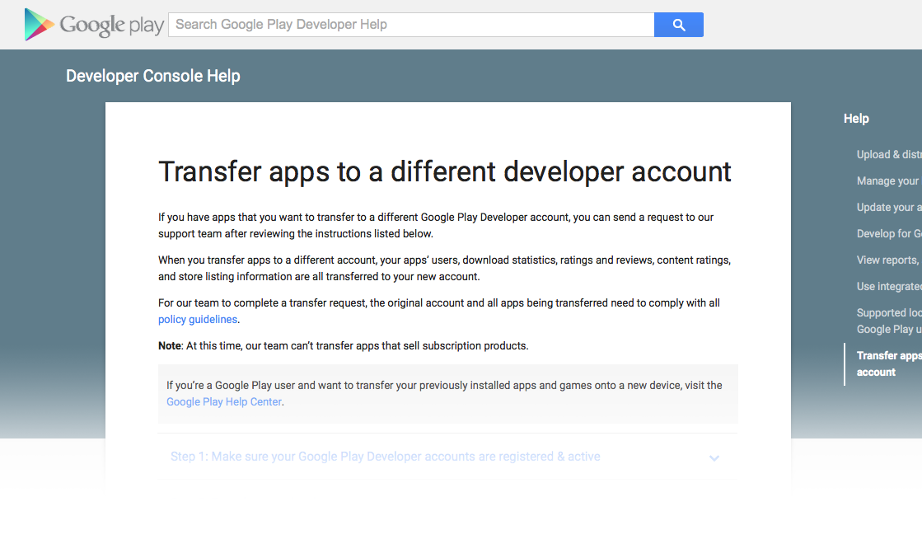Expand Step 1 registered & active section
The height and width of the screenshot is (558, 922).
(x=447, y=457)
